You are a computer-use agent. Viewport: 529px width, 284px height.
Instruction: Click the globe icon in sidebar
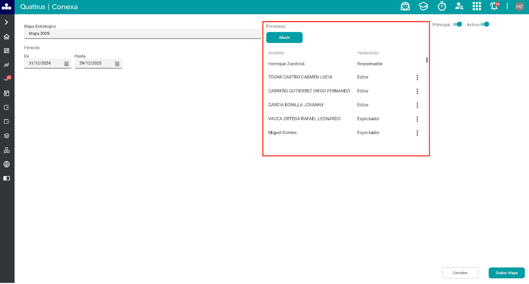(x=7, y=164)
